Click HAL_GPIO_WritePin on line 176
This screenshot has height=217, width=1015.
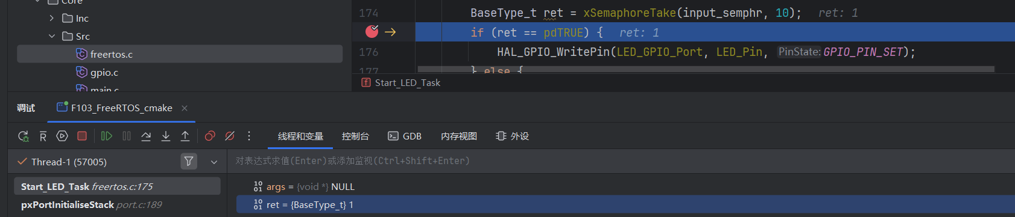click(554, 52)
